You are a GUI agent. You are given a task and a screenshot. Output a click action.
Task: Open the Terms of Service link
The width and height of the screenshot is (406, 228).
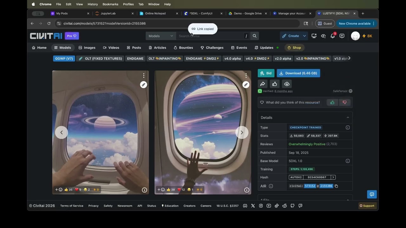[72, 206]
